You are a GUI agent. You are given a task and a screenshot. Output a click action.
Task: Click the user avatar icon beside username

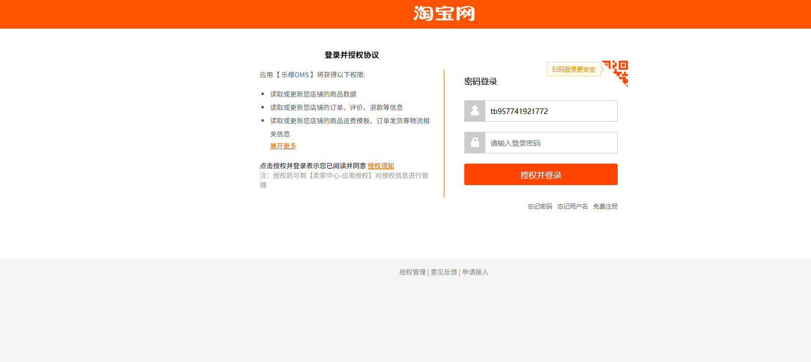[475, 111]
